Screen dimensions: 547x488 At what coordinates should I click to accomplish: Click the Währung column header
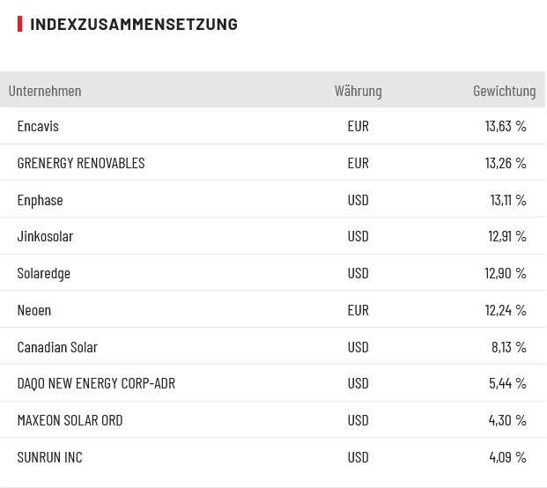coord(358,91)
